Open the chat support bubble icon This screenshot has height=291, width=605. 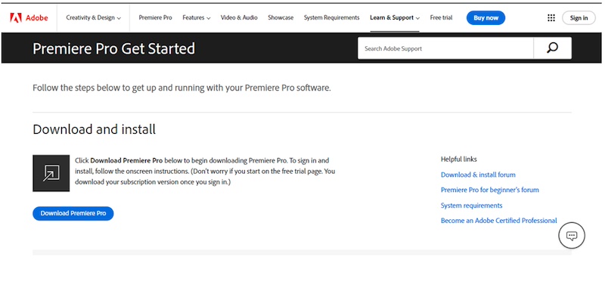pyautogui.click(x=572, y=236)
